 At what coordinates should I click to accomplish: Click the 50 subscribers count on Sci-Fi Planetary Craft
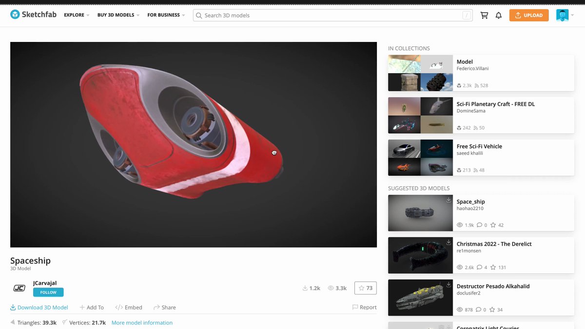[479, 128]
